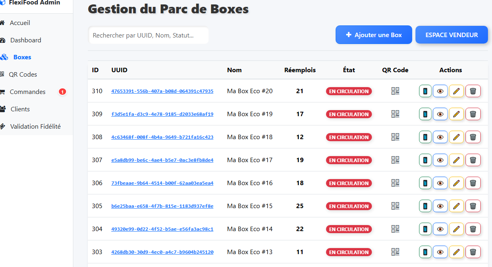Screen dimensions: 492x267
Task: Edit Ma Box Eco #15 with pencil icon
Action: pyautogui.click(x=456, y=206)
